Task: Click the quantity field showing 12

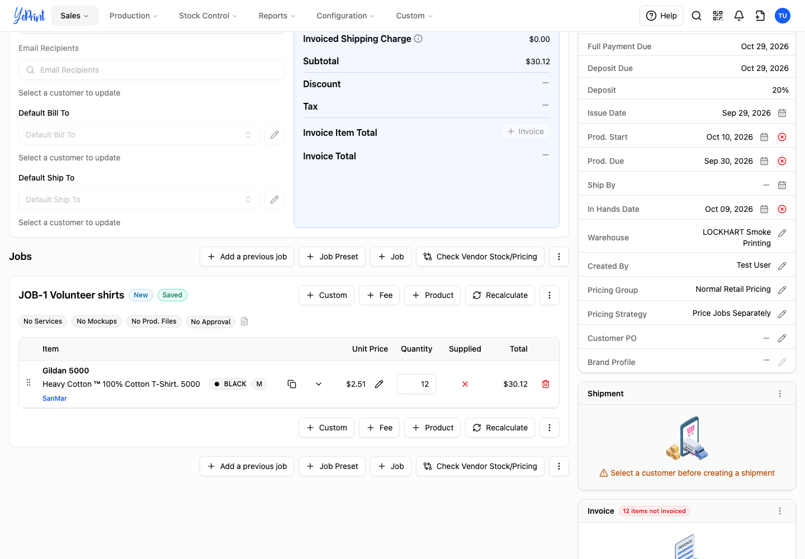Action: coord(416,384)
